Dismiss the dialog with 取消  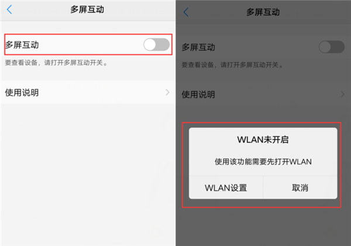(300, 188)
